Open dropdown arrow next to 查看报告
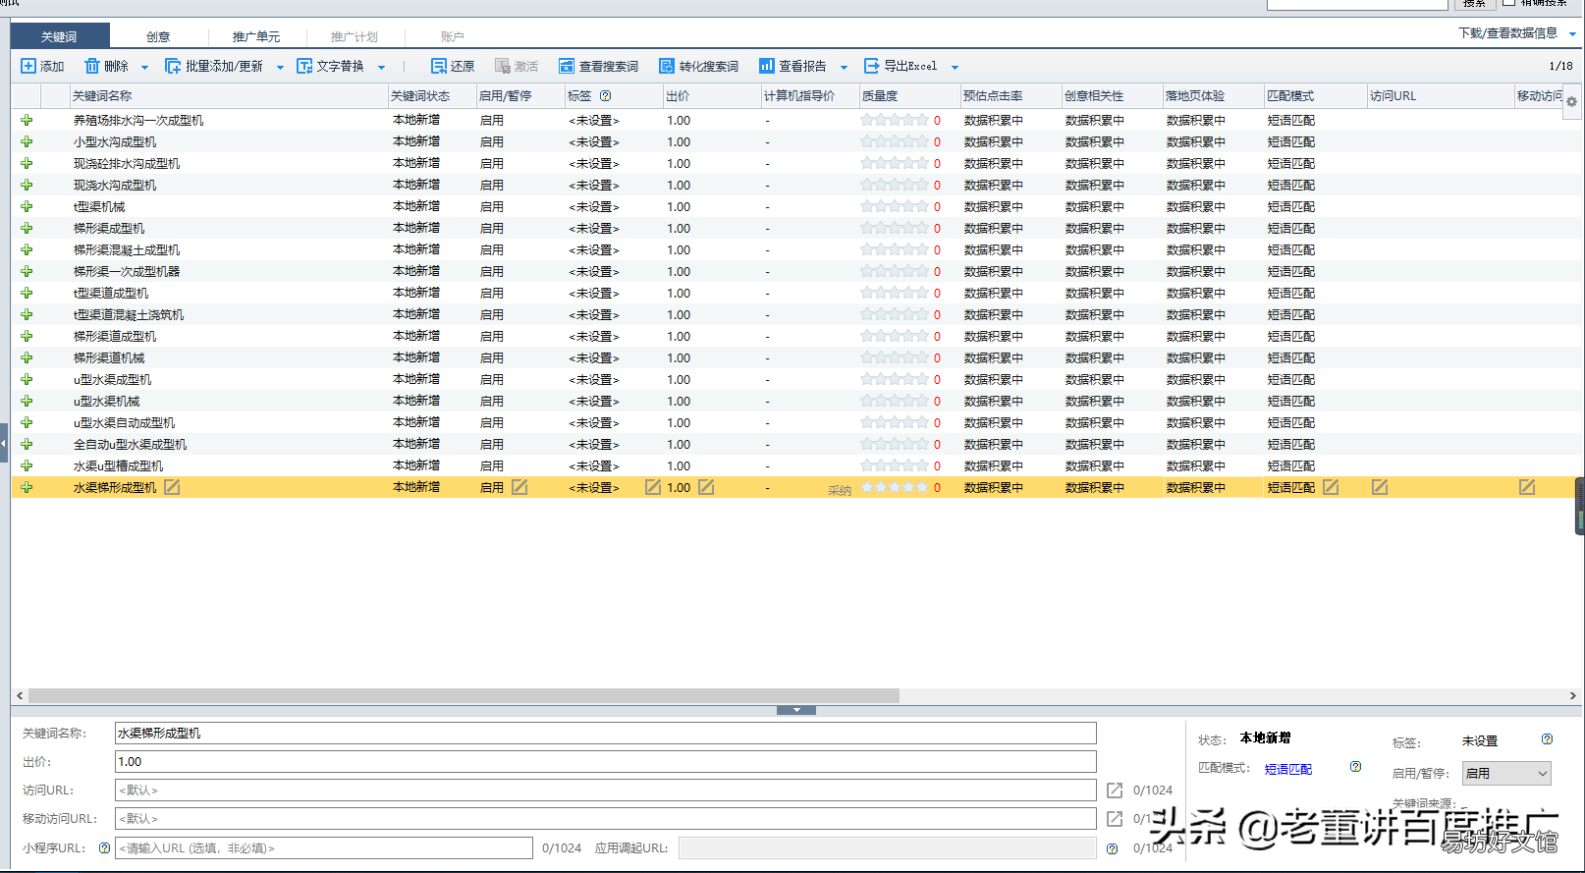1585x873 pixels. coord(844,67)
